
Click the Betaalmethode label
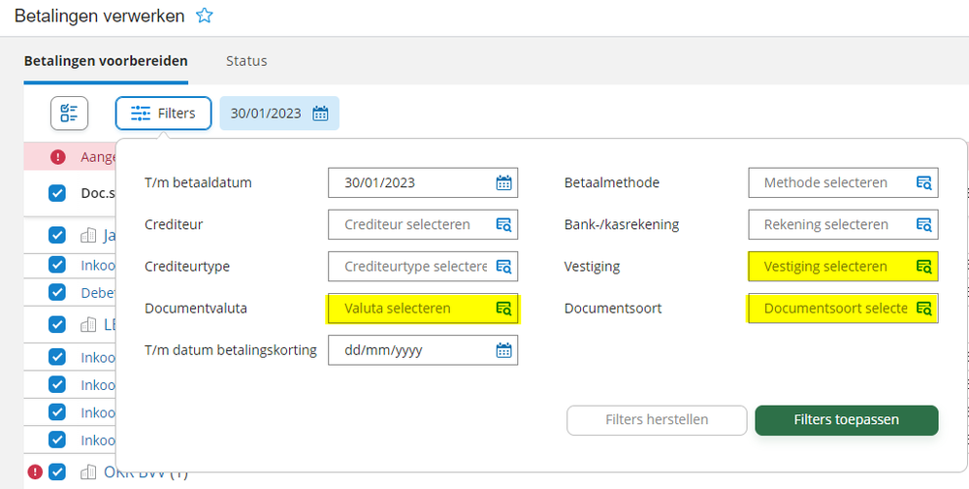coord(612,183)
